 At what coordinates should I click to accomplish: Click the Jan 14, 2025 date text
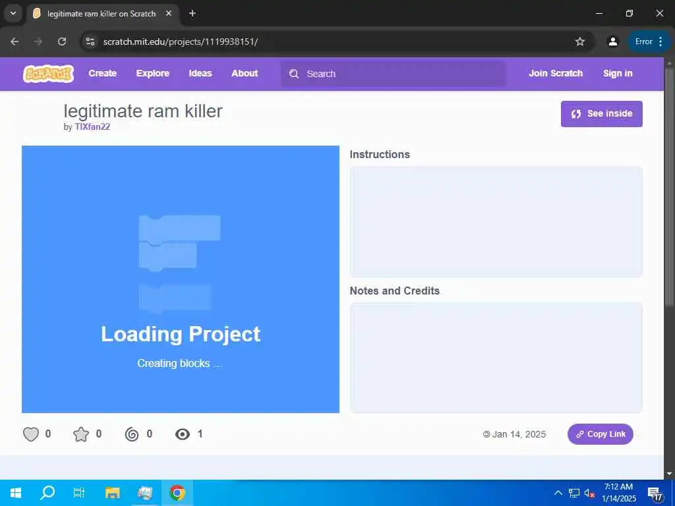pyautogui.click(x=519, y=435)
